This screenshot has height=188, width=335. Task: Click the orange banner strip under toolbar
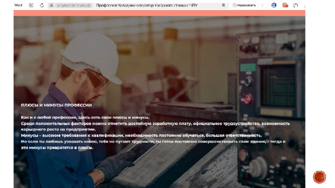(159, 13)
